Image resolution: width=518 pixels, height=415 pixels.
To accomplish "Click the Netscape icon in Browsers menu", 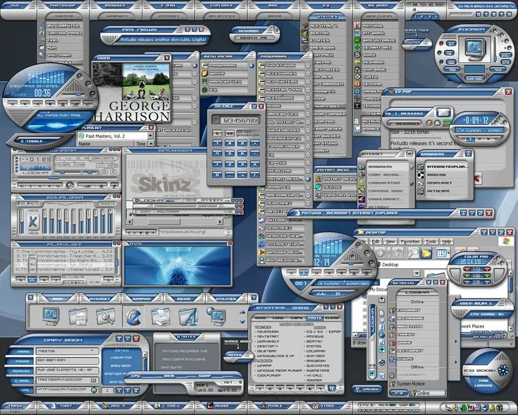I will tap(421, 191).
